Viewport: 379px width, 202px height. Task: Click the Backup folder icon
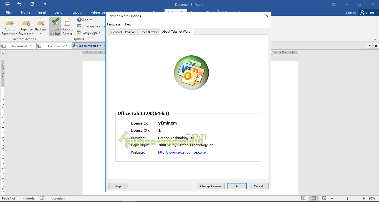tap(41, 22)
